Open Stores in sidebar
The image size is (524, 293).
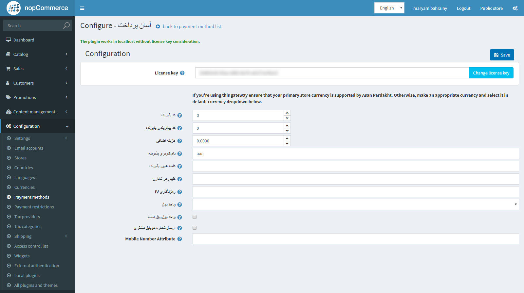pos(20,158)
